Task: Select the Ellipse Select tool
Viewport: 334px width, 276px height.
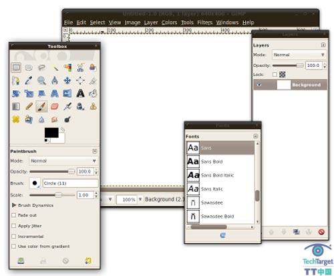Action: pos(29,67)
